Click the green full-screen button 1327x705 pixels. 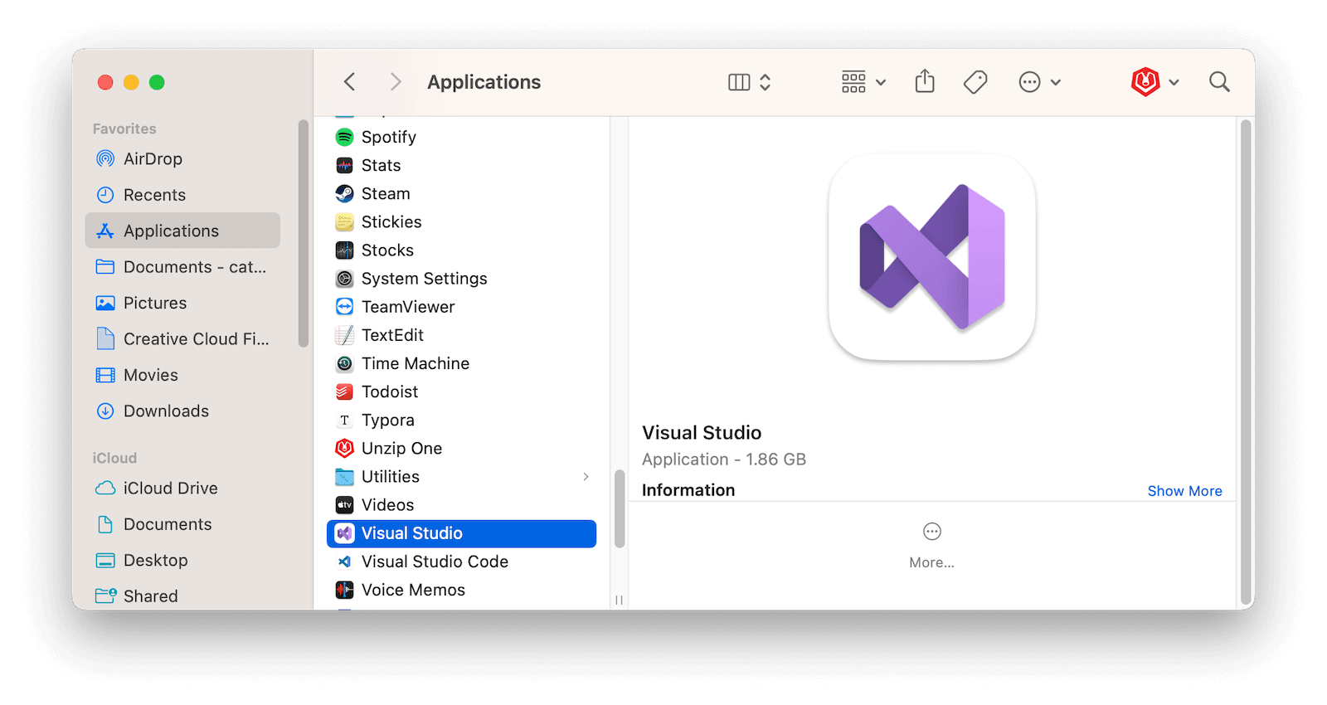[157, 82]
